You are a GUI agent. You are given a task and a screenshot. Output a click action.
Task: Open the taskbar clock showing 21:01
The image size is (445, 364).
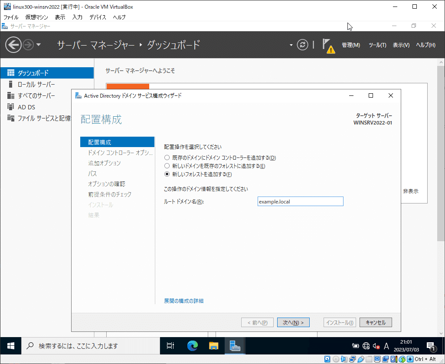tap(406, 346)
